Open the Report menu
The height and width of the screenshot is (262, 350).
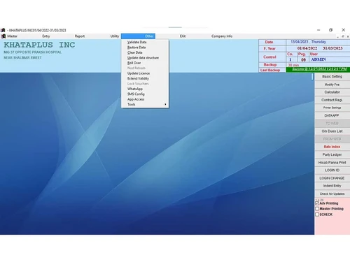pyautogui.click(x=80, y=36)
